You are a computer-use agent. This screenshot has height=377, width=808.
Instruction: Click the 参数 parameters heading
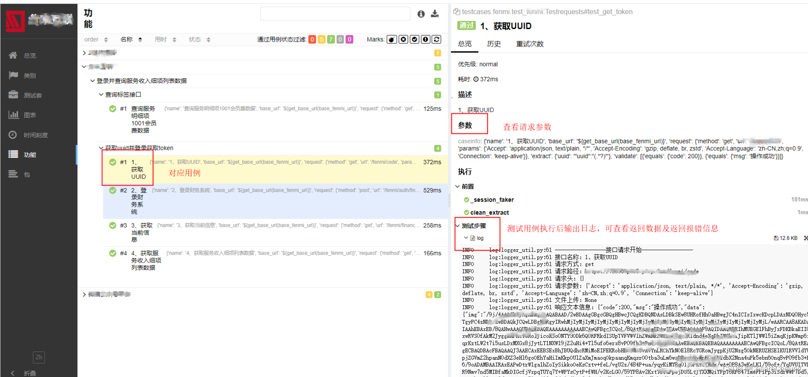465,126
